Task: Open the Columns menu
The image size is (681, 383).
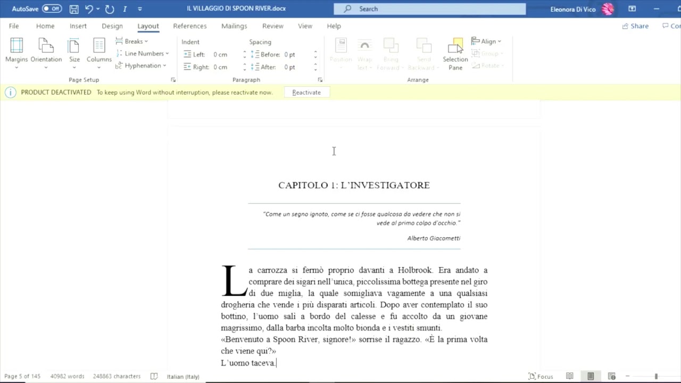Action: 99,53
